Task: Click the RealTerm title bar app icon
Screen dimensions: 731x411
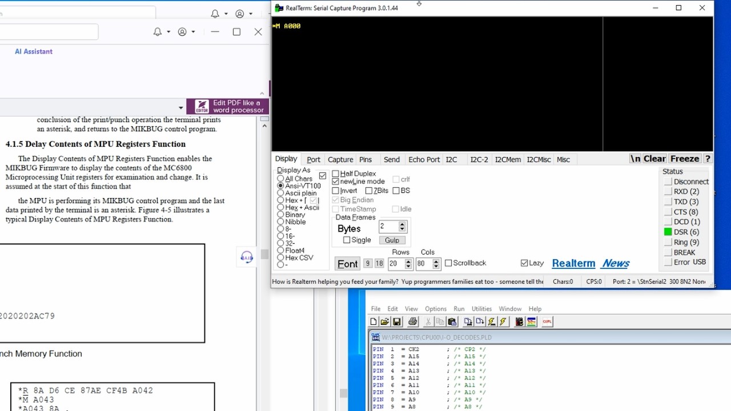Action: (279, 8)
